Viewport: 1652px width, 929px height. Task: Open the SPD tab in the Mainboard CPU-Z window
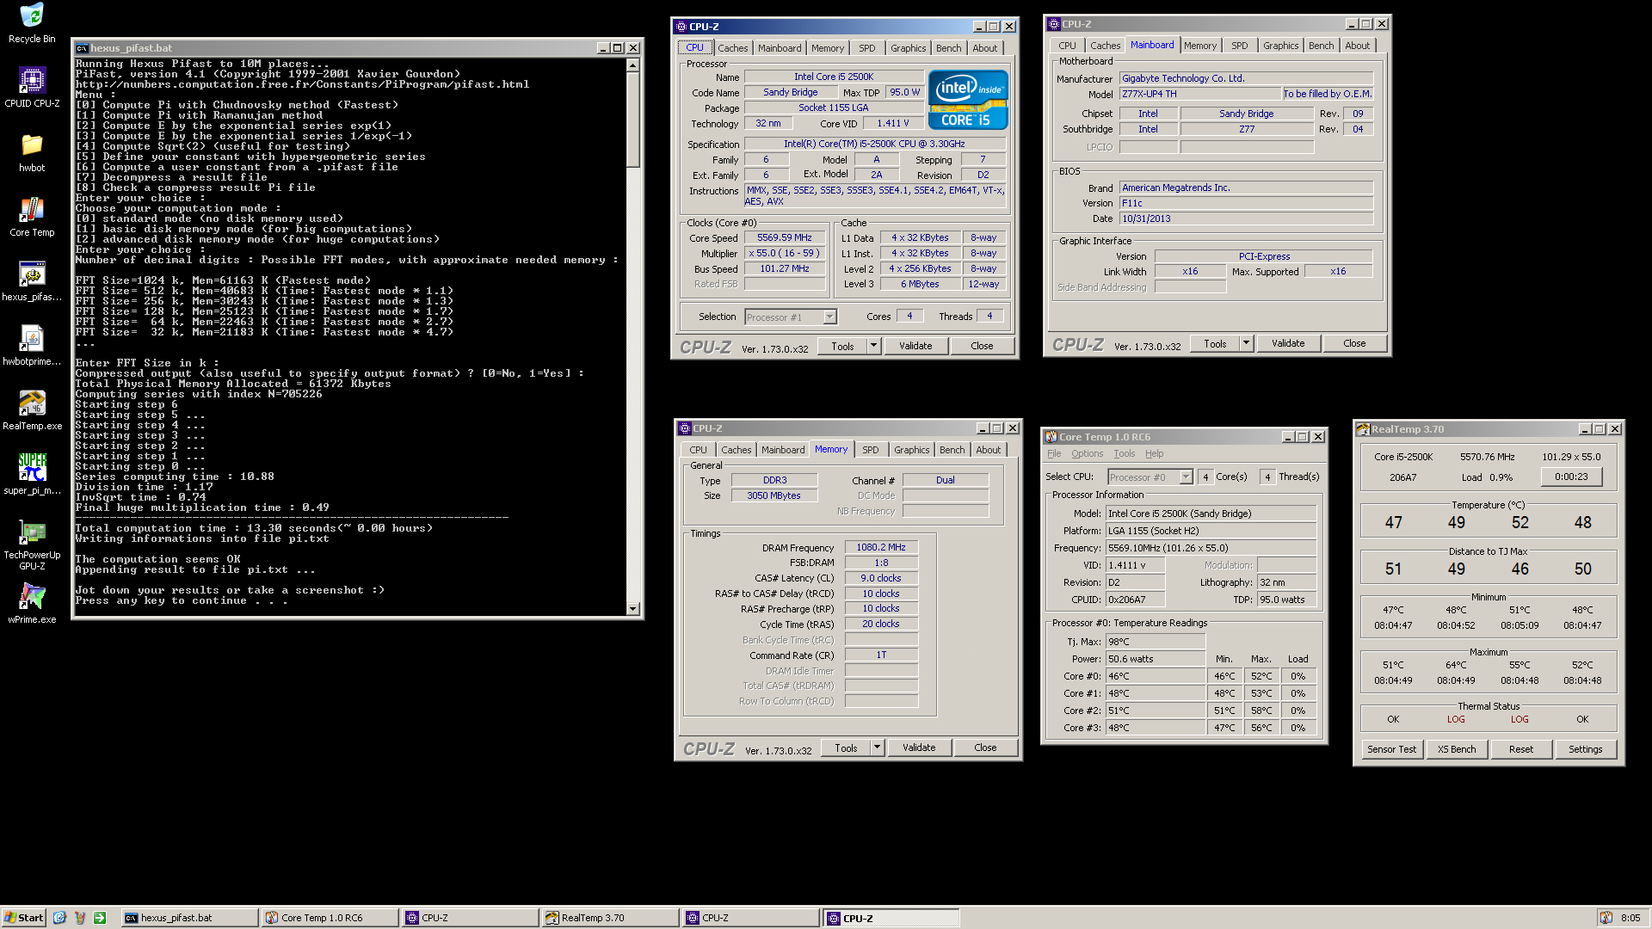(1239, 46)
